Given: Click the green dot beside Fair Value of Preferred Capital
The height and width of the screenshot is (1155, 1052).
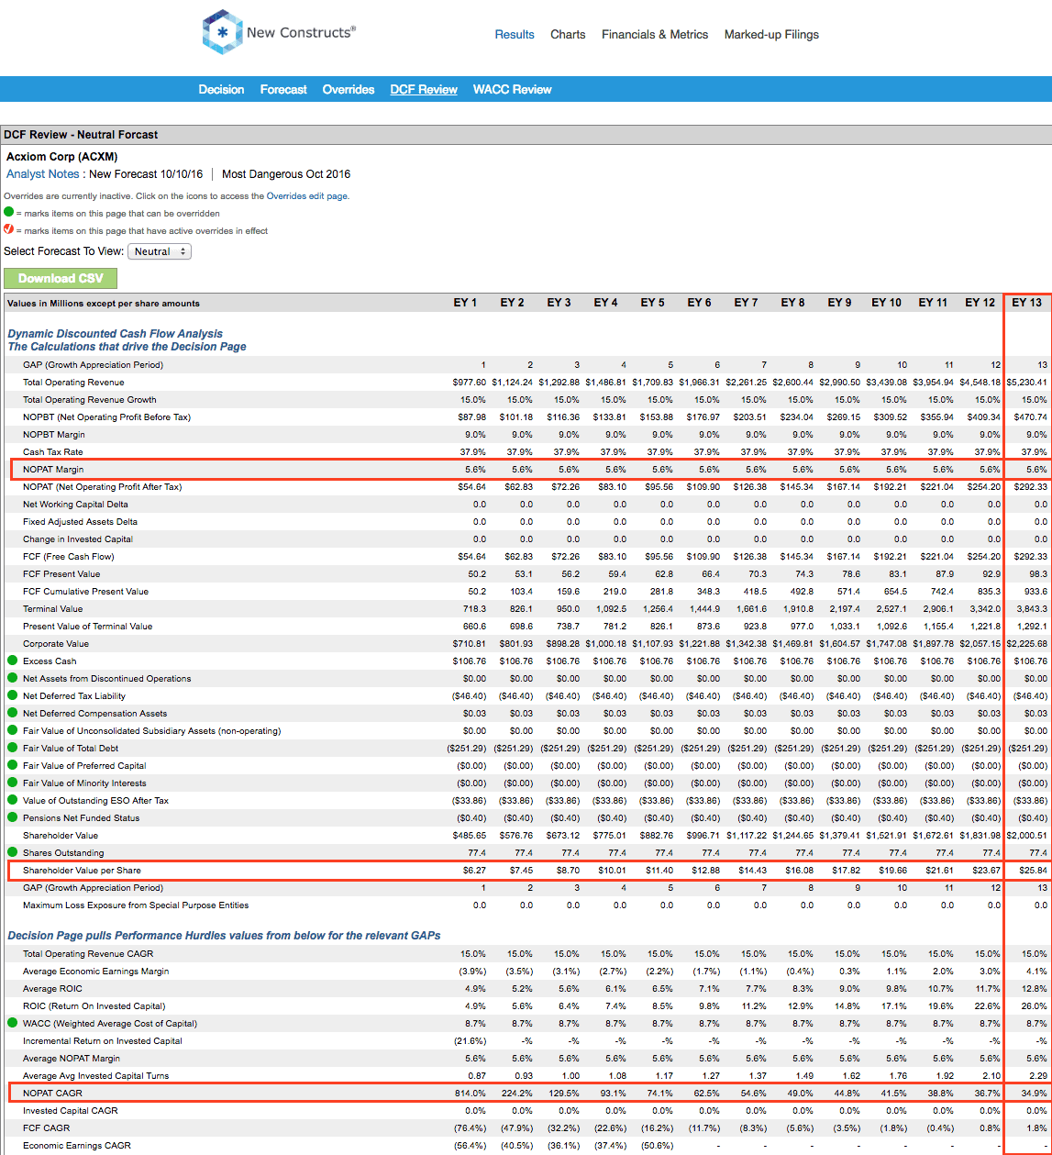Looking at the screenshot, I should click(x=13, y=765).
